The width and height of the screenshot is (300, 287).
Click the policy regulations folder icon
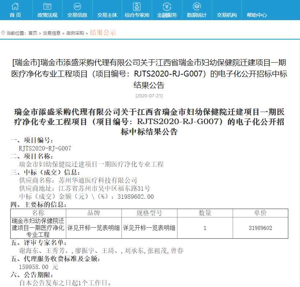(47, 6)
